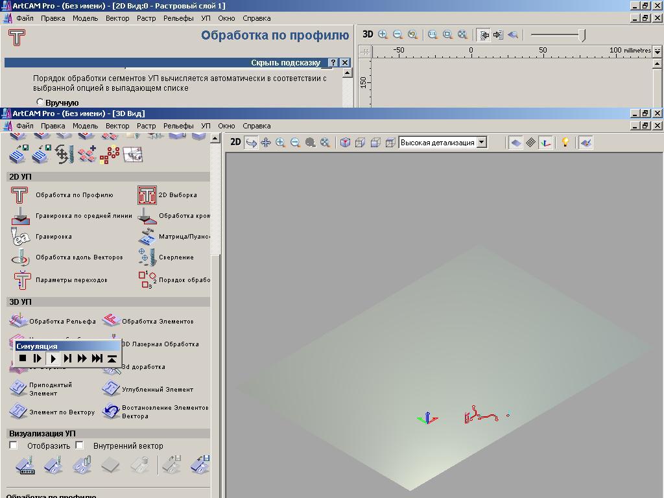Image resolution: width=664 pixels, height=498 pixels.
Task: Click Скрыть подсказку link
Action: [285, 63]
